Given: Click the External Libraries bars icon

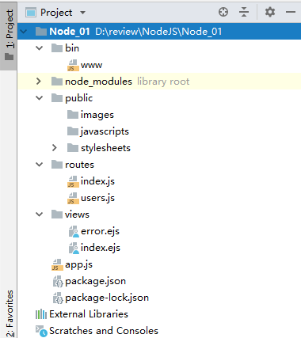Looking at the screenshot, I should pyautogui.click(x=41, y=314).
